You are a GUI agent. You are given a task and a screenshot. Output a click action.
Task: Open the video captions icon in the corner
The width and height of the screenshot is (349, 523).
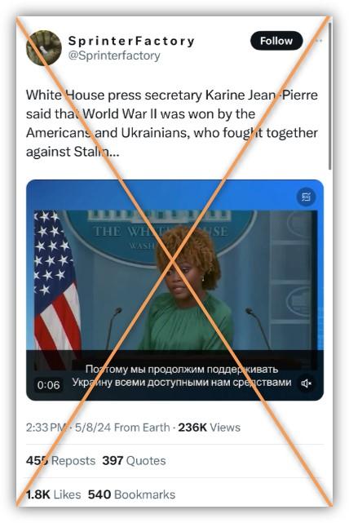tap(306, 197)
